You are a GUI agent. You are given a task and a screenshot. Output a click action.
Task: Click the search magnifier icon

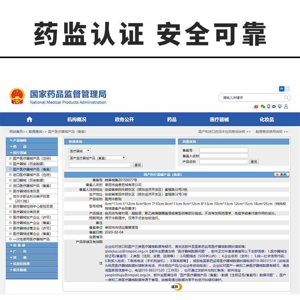(x=286, y=98)
